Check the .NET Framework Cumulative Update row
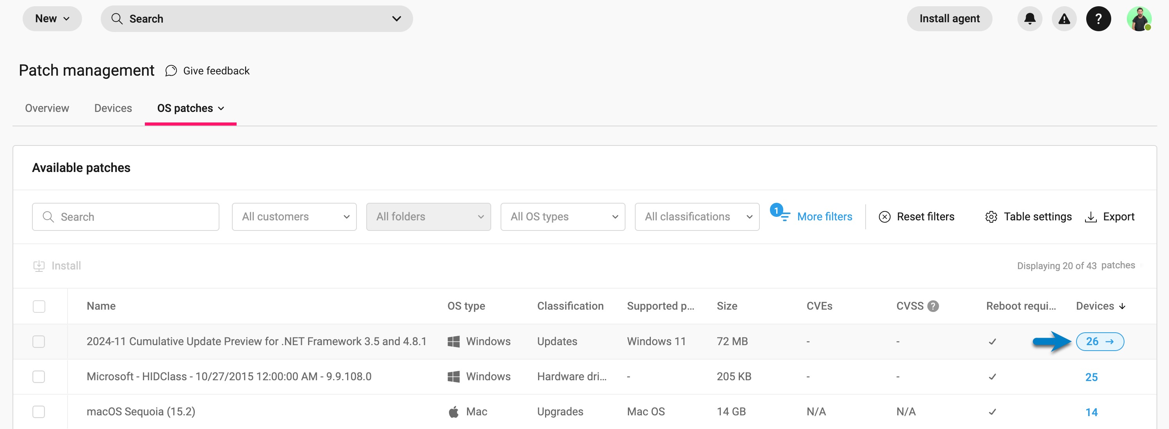Image resolution: width=1169 pixels, height=429 pixels. 39,342
